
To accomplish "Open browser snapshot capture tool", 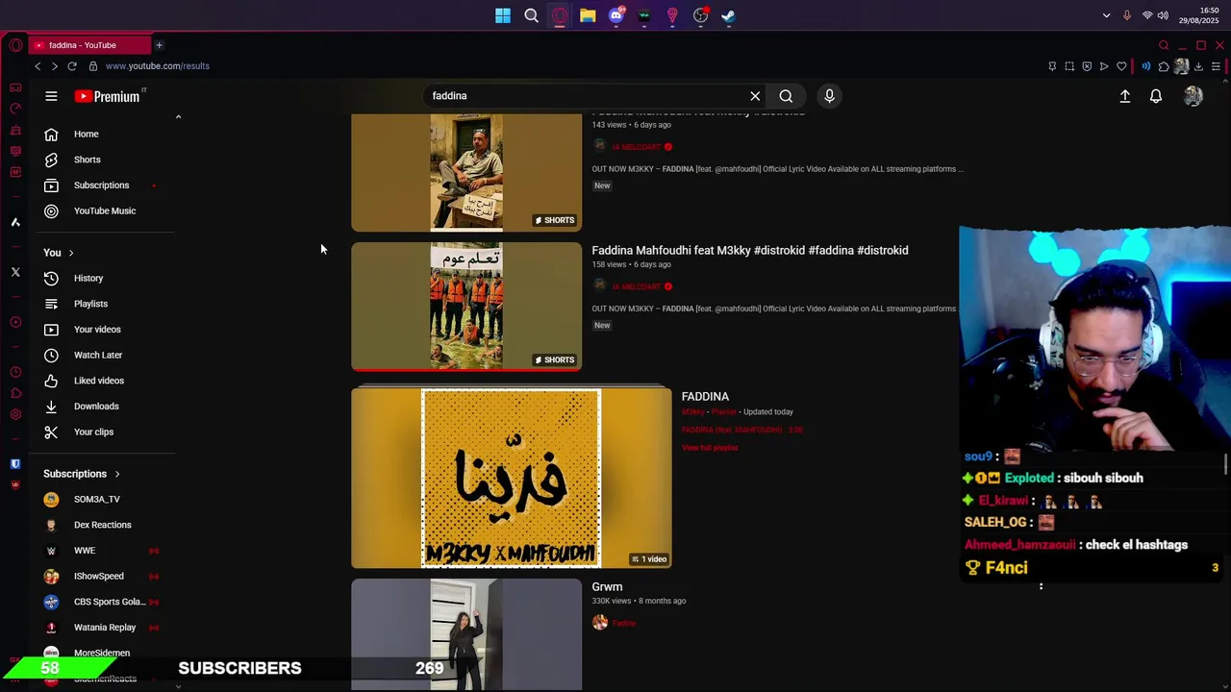I will pos(1069,66).
